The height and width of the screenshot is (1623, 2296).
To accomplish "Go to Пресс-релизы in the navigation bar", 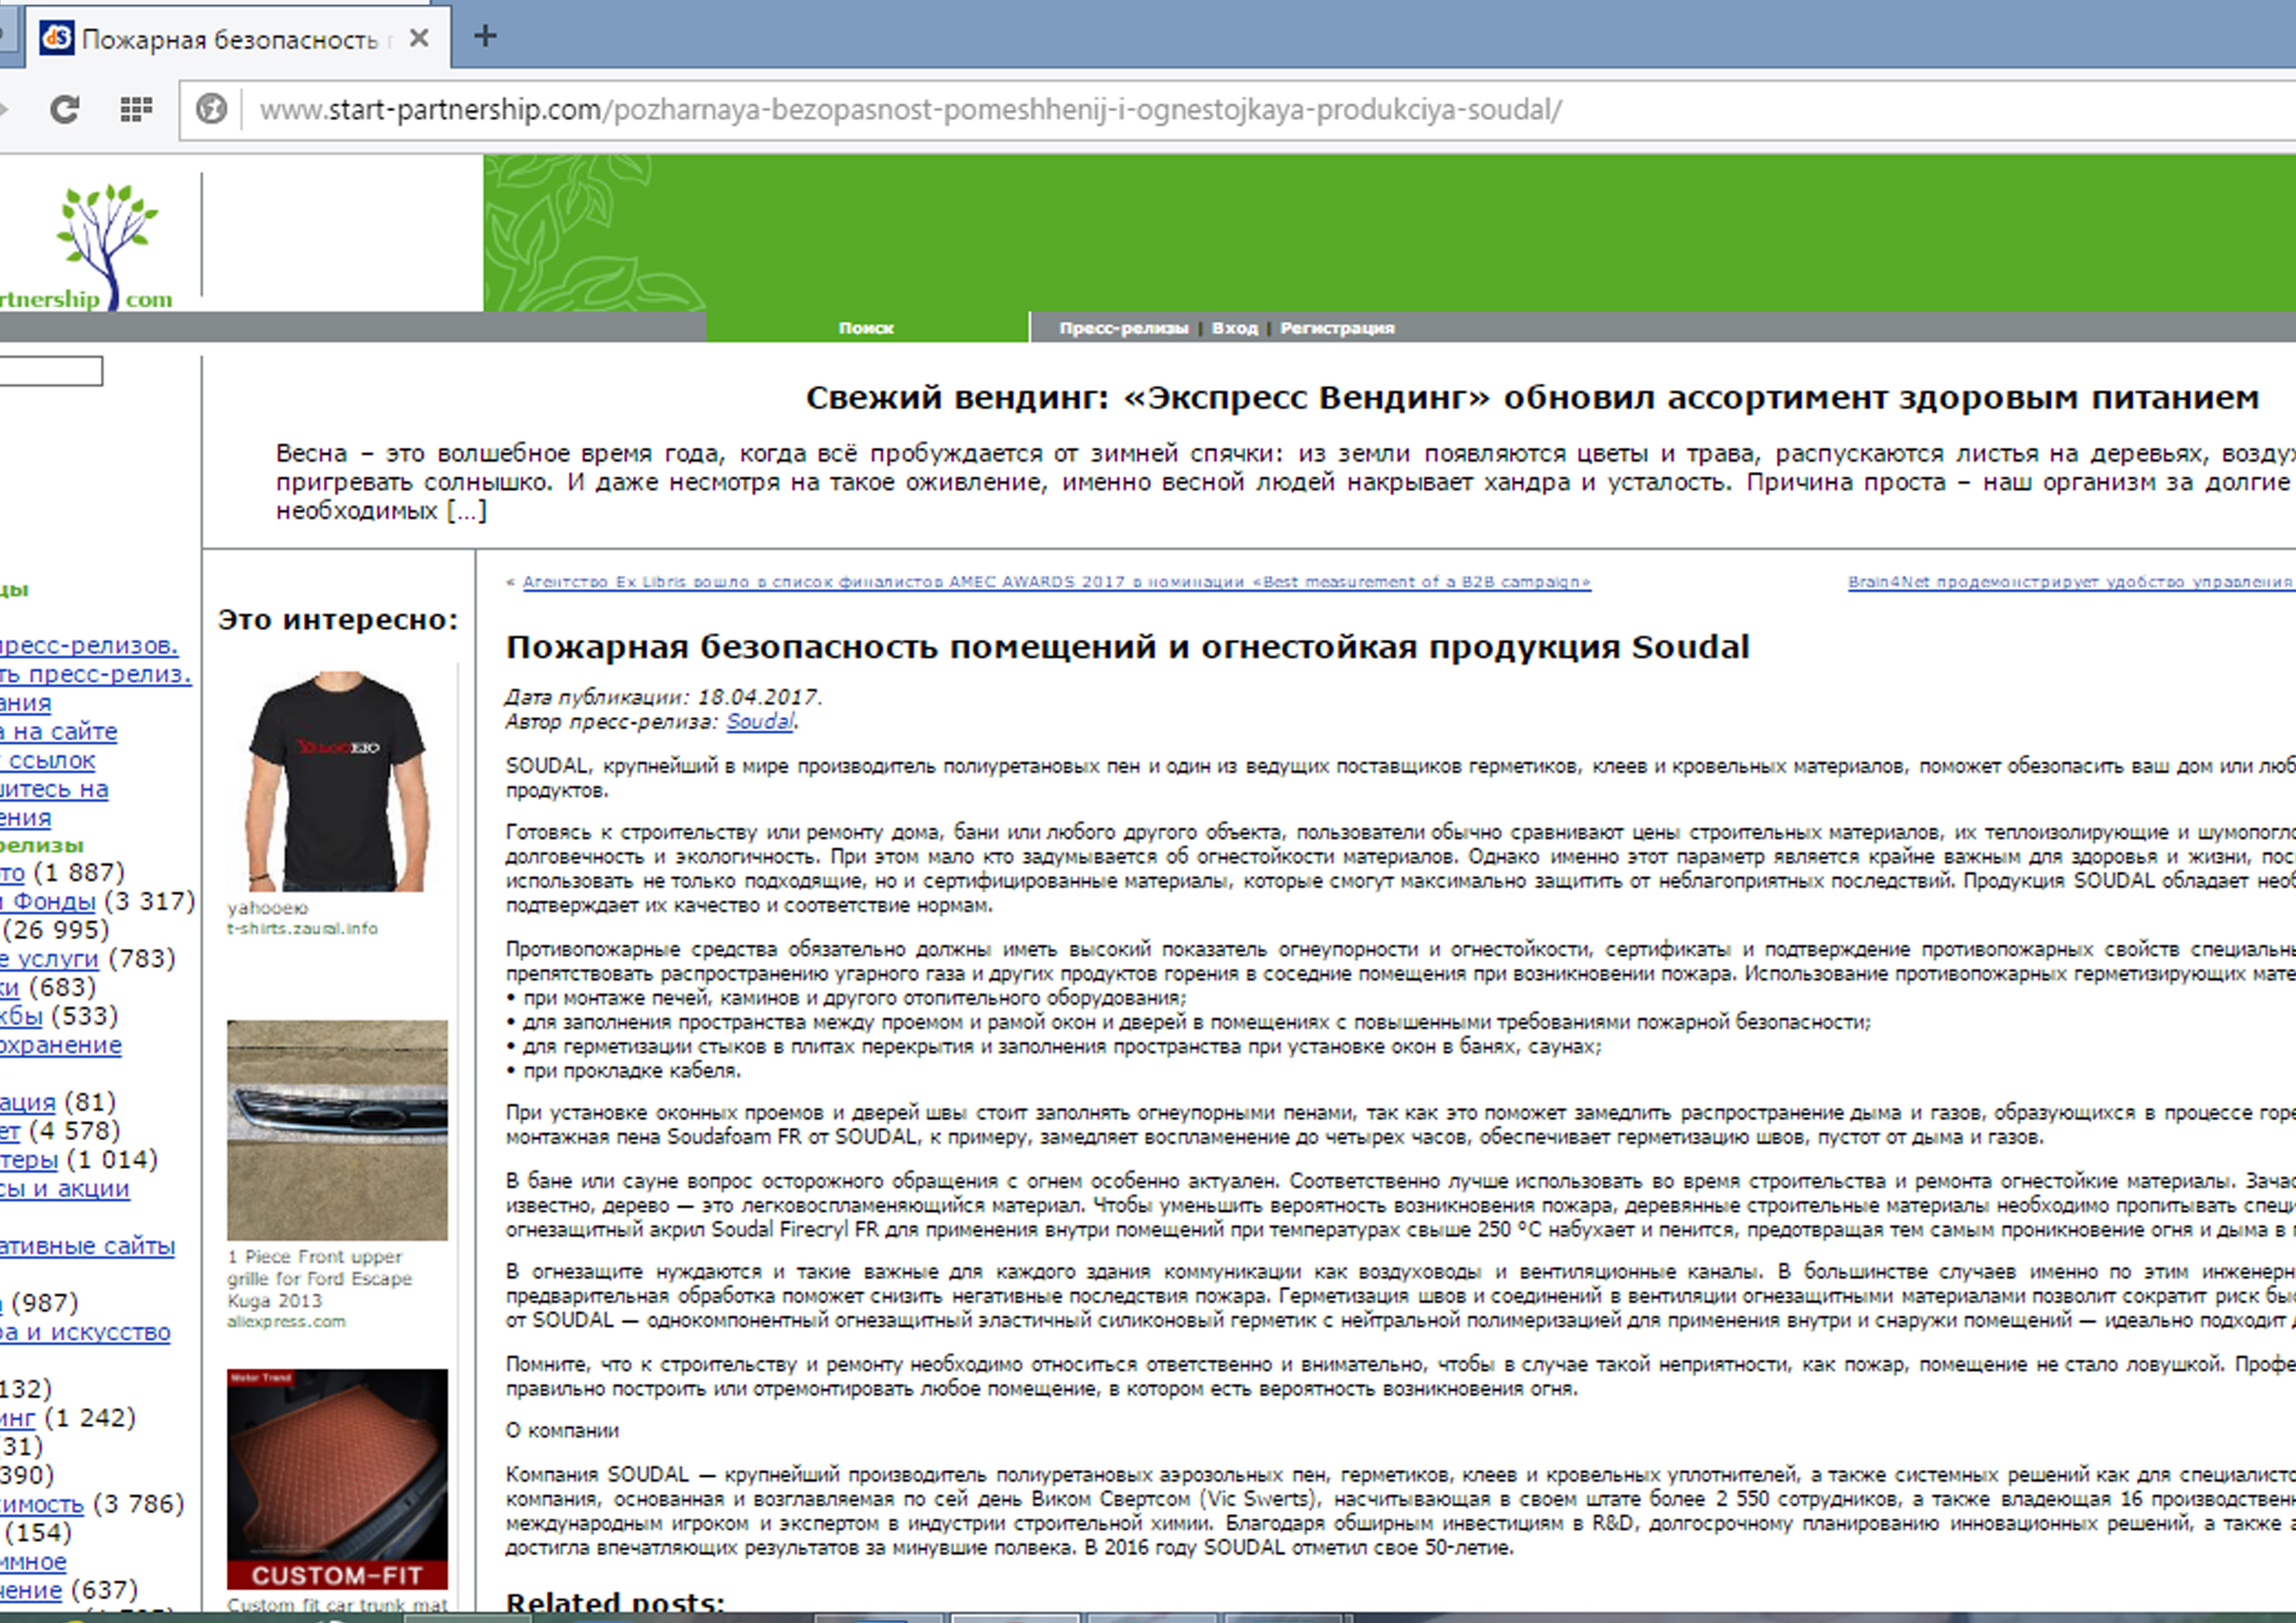I will [1124, 328].
